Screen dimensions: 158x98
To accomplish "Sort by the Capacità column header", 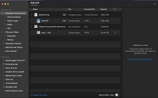I will [103, 9].
